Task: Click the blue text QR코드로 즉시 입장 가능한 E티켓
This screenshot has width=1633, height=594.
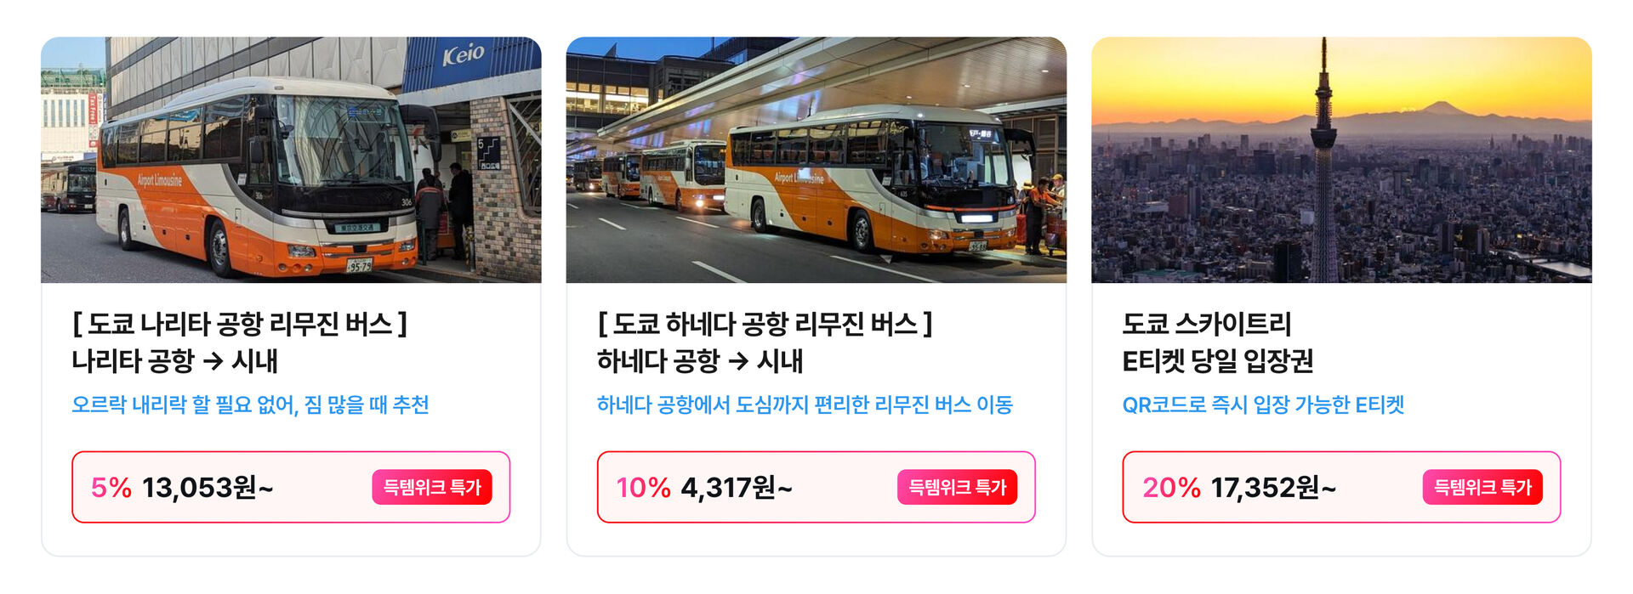Action: (x=1263, y=404)
